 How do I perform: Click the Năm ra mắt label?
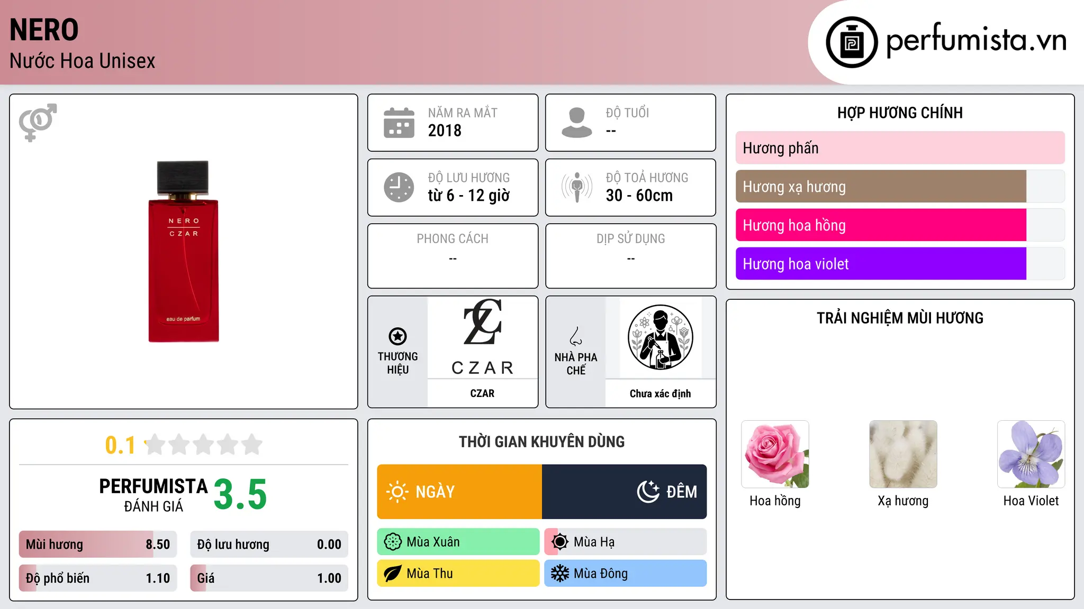pyautogui.click(x=463, y=113)
